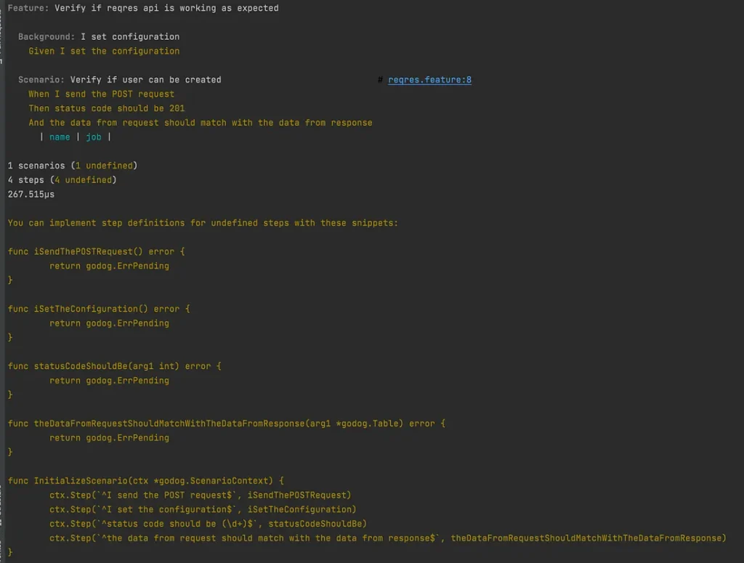Screen dimensions: 744x563
Task: Click the Given I set the configuration step
Action: click(104, 52)
